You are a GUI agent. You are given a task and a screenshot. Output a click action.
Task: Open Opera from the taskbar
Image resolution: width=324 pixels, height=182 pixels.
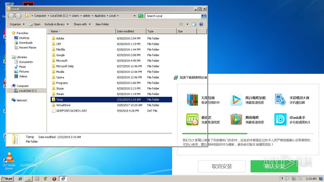click(54, 179)
